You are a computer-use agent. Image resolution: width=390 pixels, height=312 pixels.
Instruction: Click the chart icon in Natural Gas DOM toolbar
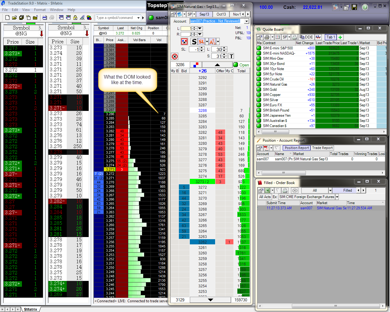point(180,14)
